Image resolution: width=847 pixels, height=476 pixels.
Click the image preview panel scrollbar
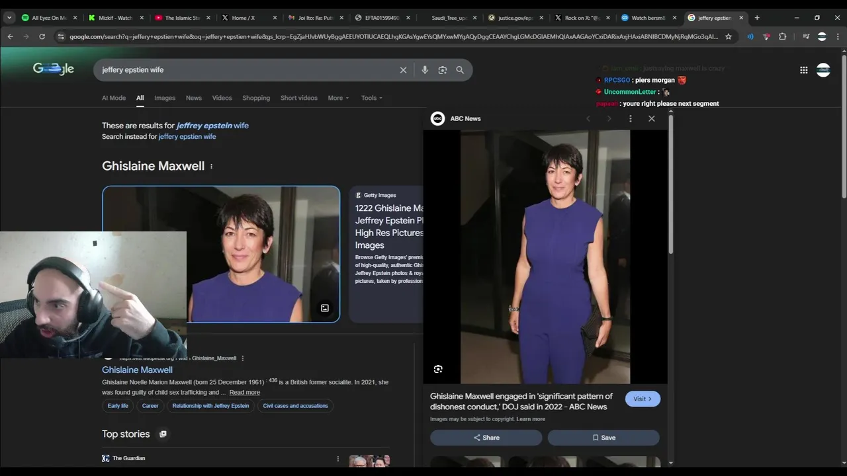(671, 185)
